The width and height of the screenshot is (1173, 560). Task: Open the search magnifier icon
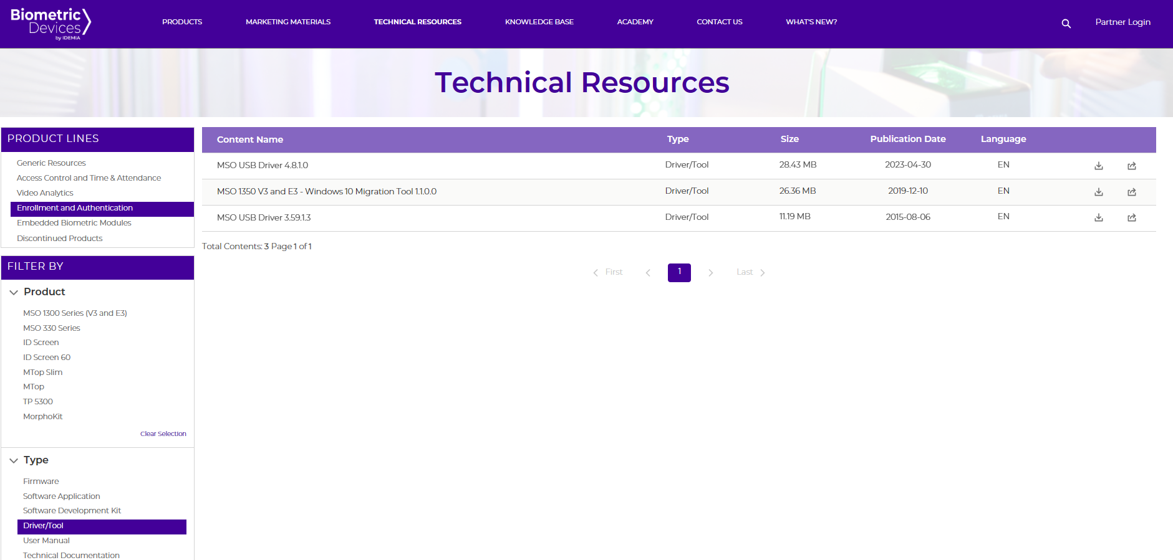[x=1066, y=24]
